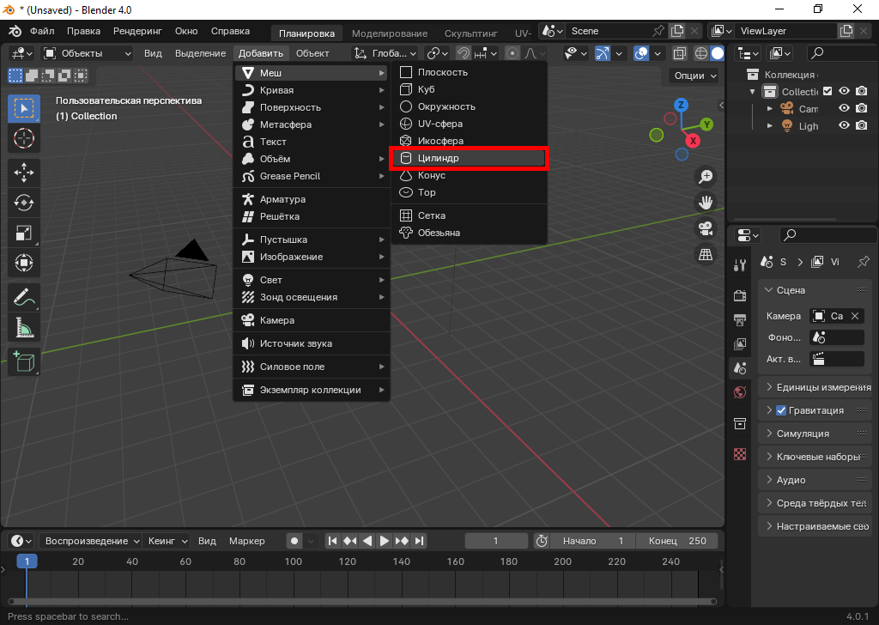This screenshot has width=879, height=625.
Task: Choose the Add Cube tool icon
Action: click(x=24, y=361)
